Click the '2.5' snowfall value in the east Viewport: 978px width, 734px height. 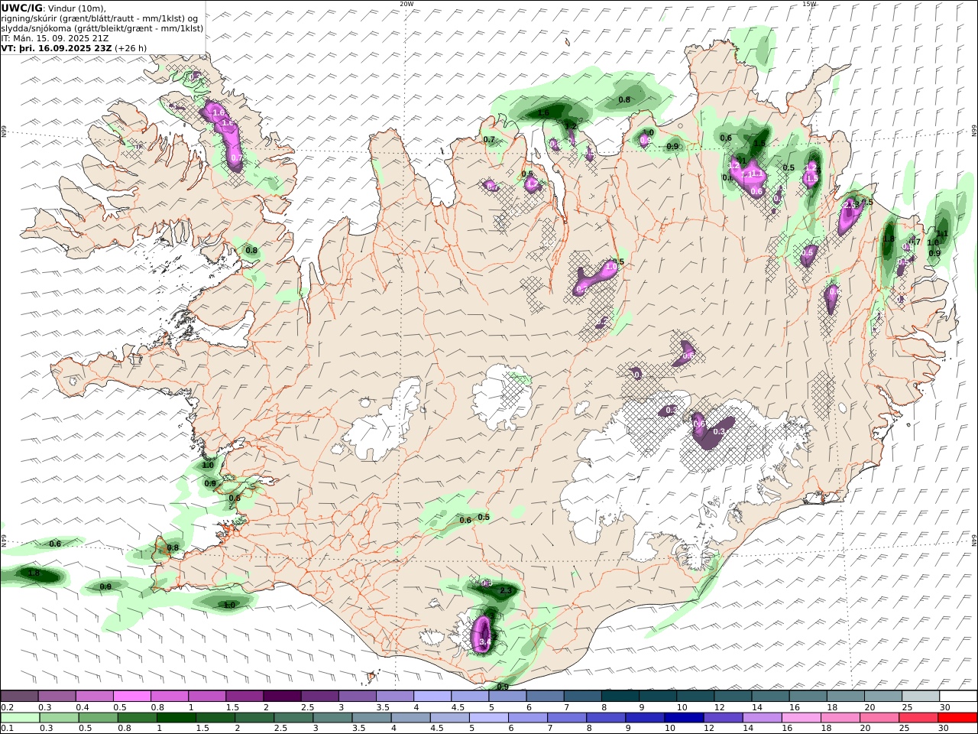click(x=850, y=204)
